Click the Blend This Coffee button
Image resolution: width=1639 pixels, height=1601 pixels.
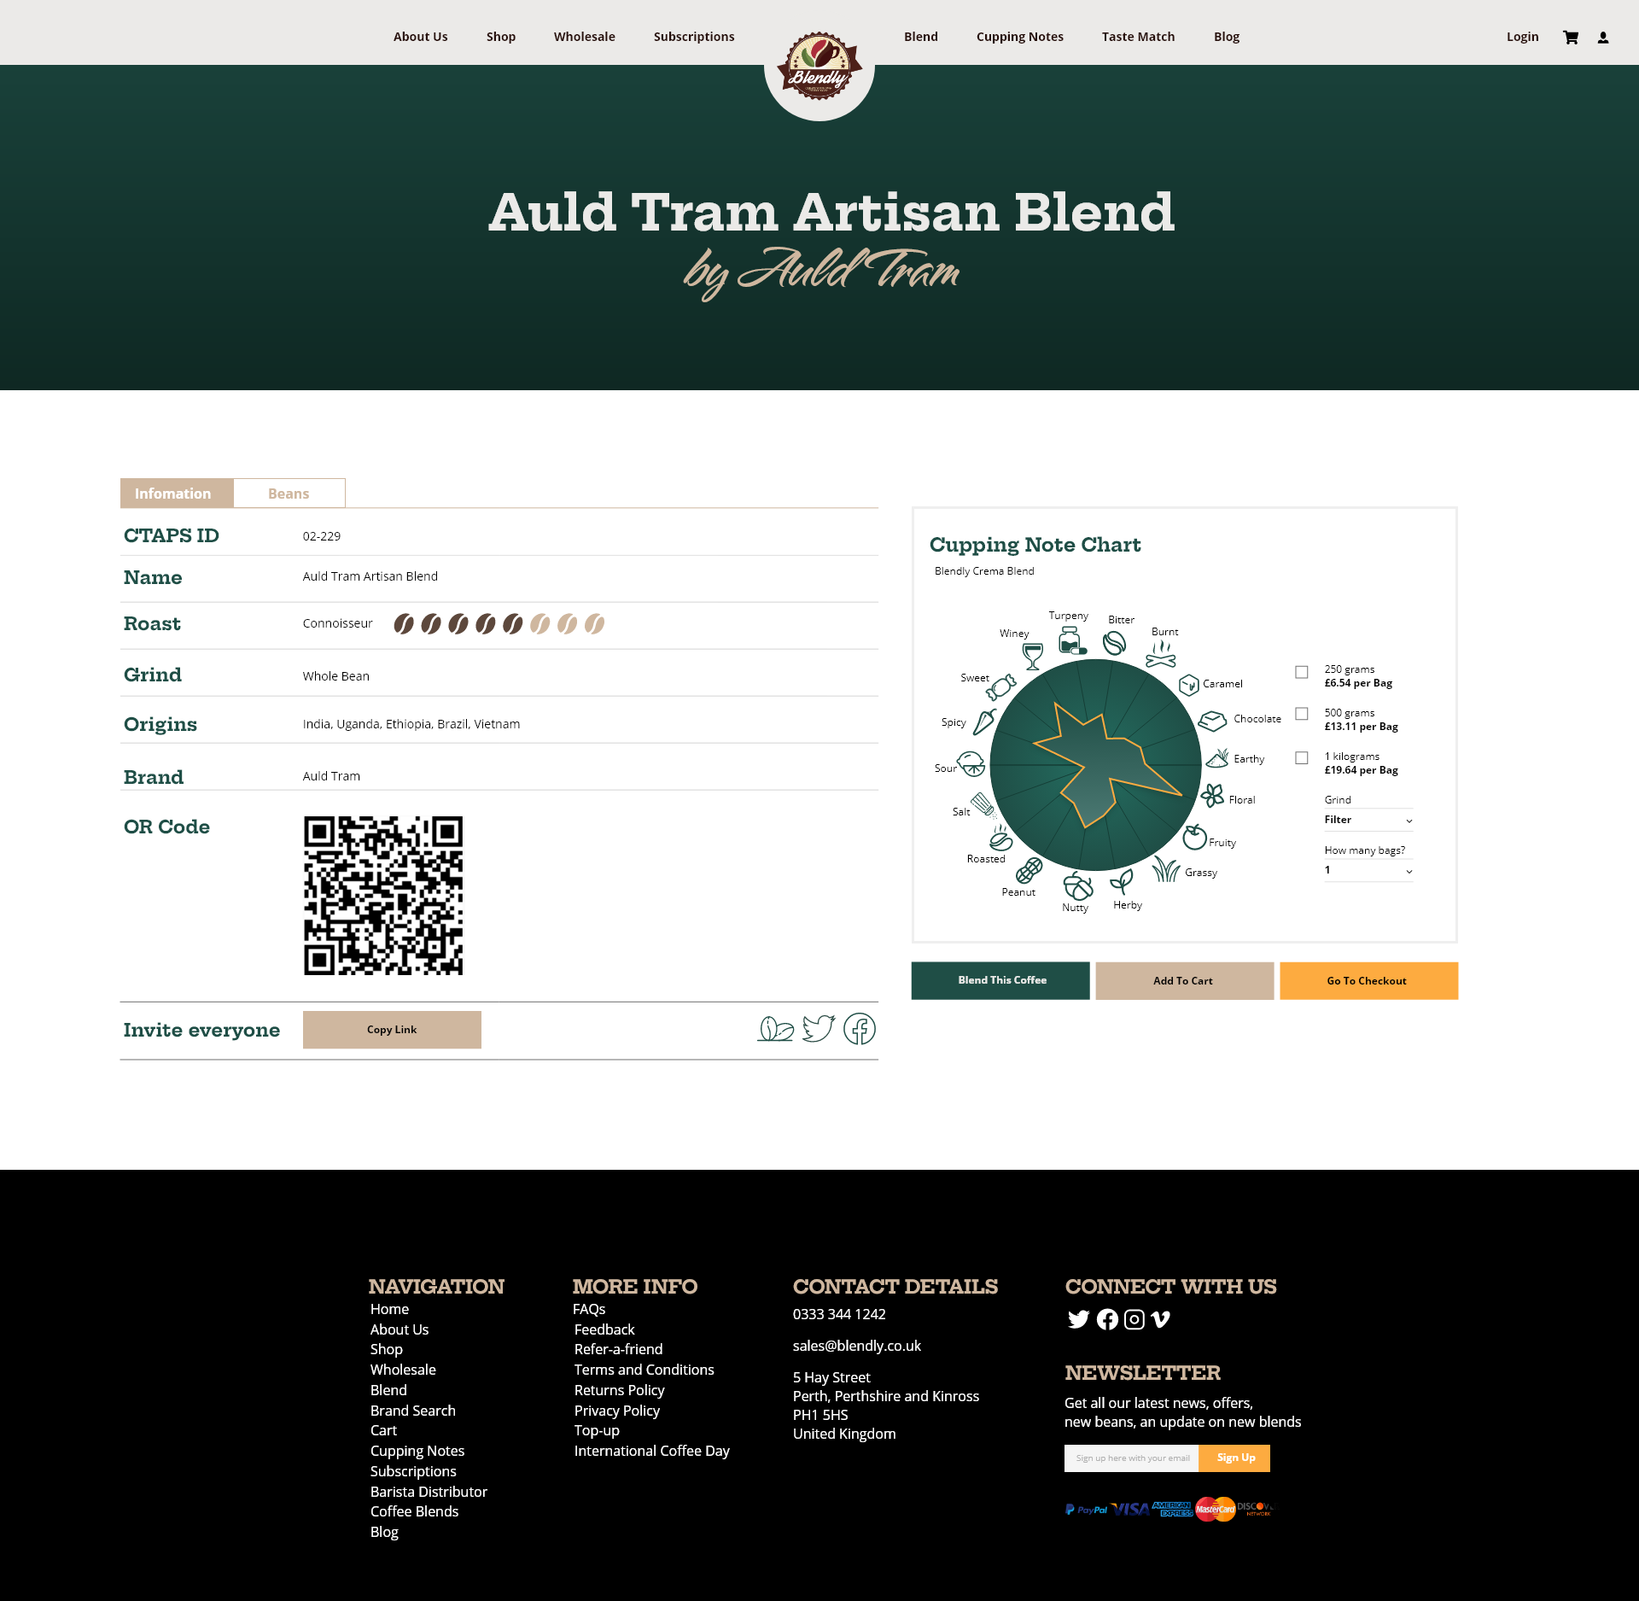click(1000, 980)
